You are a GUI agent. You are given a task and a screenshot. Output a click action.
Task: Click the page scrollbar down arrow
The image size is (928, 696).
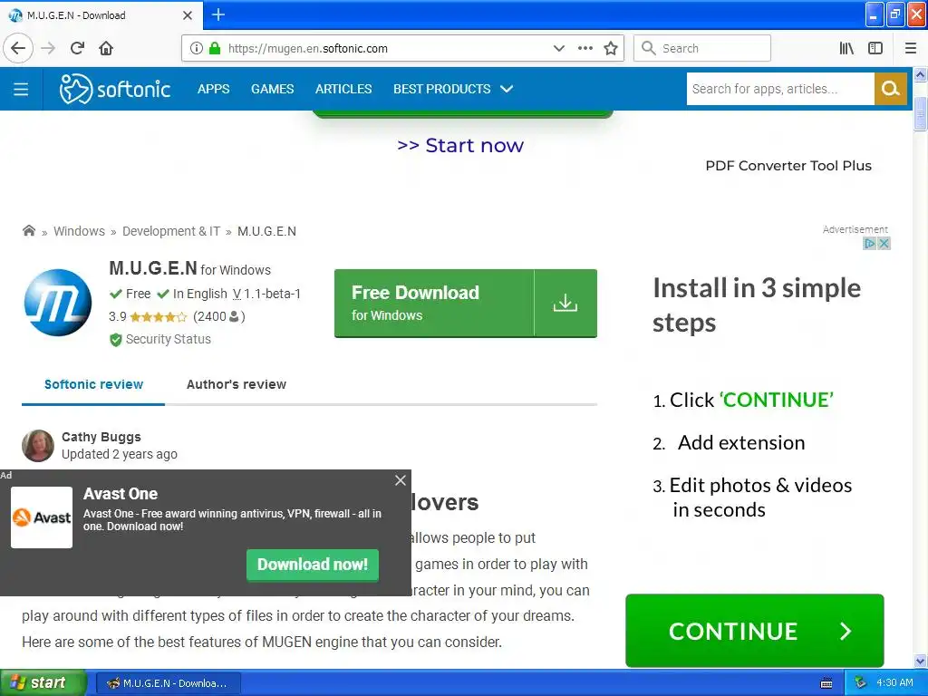tap(920, 661)
